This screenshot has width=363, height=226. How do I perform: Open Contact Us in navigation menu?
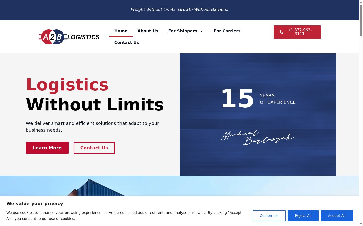(127, 43)
